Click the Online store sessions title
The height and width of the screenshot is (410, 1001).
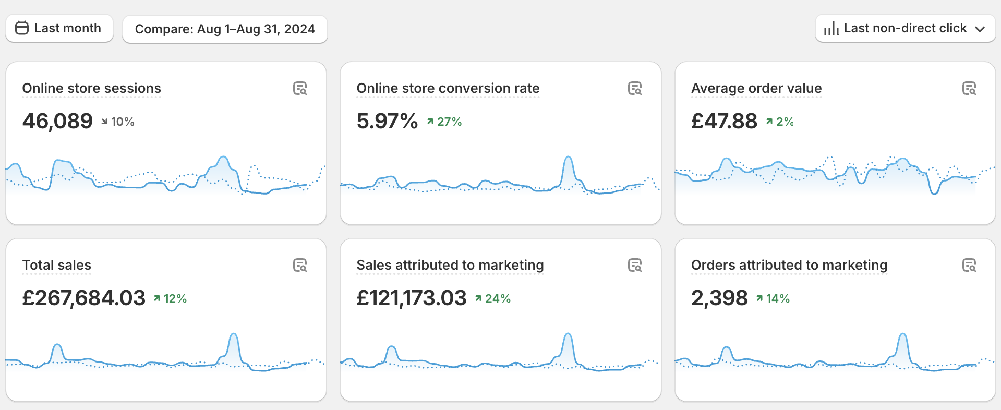point(91,88)
